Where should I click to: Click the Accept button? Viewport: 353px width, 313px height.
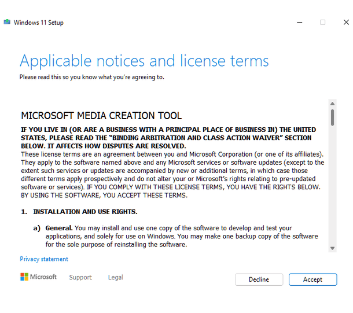click(312, 279)
